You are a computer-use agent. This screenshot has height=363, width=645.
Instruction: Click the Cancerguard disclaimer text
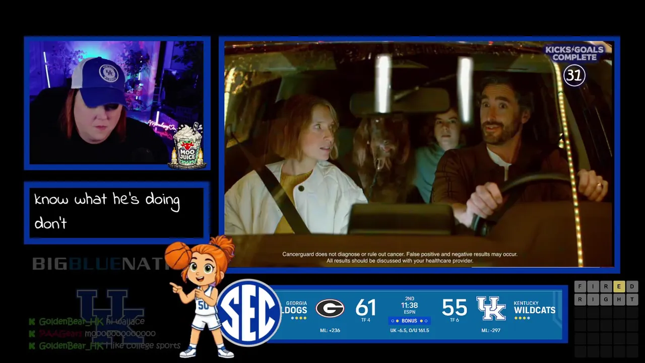click(400, 258)
